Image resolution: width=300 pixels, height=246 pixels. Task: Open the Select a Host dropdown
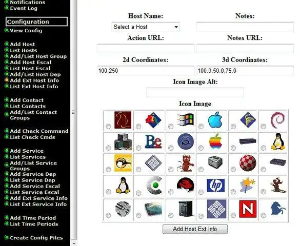[x=146, y=27]
